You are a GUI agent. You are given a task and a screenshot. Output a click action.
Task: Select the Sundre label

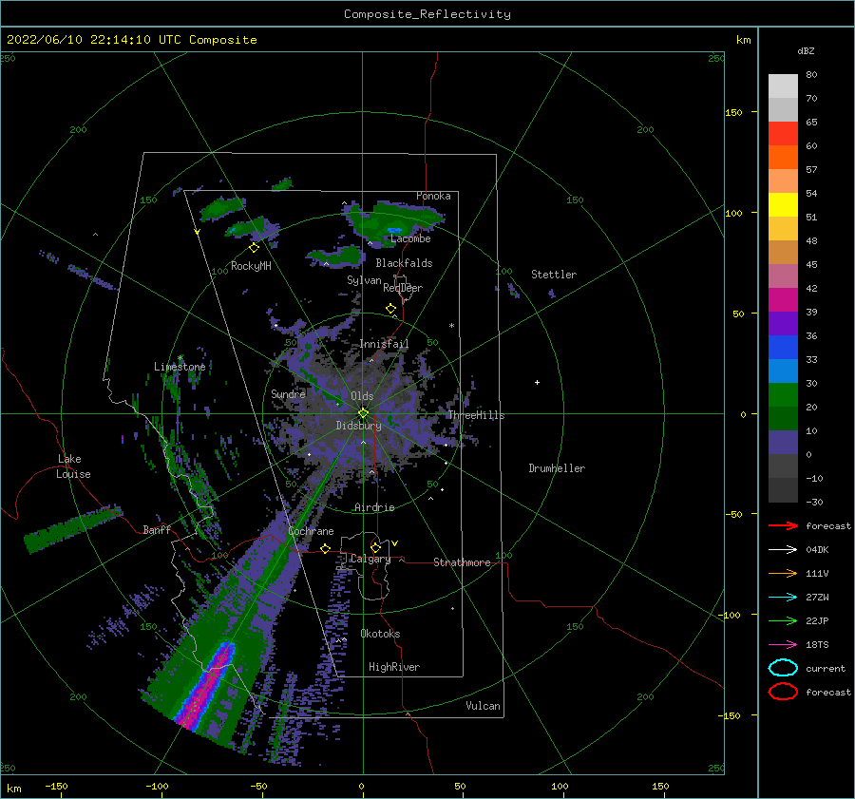point(288,394)
